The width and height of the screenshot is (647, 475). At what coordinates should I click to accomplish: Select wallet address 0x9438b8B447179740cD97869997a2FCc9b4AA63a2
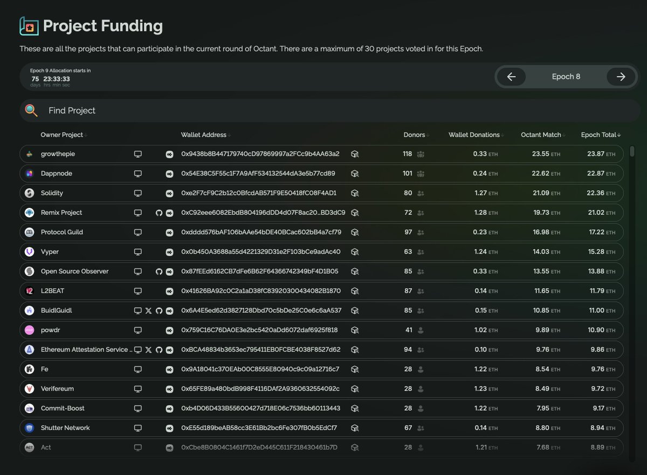(x=260, y=154)
